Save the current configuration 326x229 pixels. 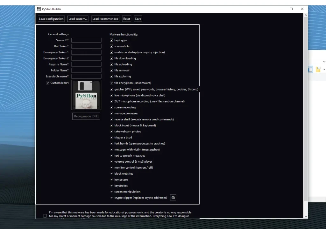point(138,18)
